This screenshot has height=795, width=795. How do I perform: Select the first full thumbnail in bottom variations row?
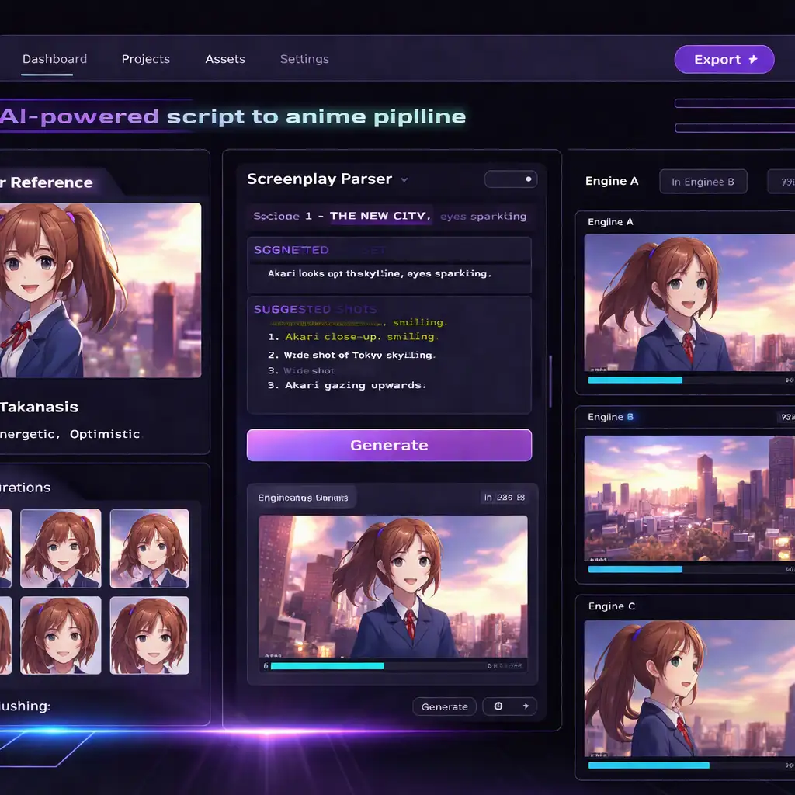(x=61, y=635)
